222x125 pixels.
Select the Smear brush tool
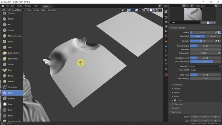[x=12, y=116]
